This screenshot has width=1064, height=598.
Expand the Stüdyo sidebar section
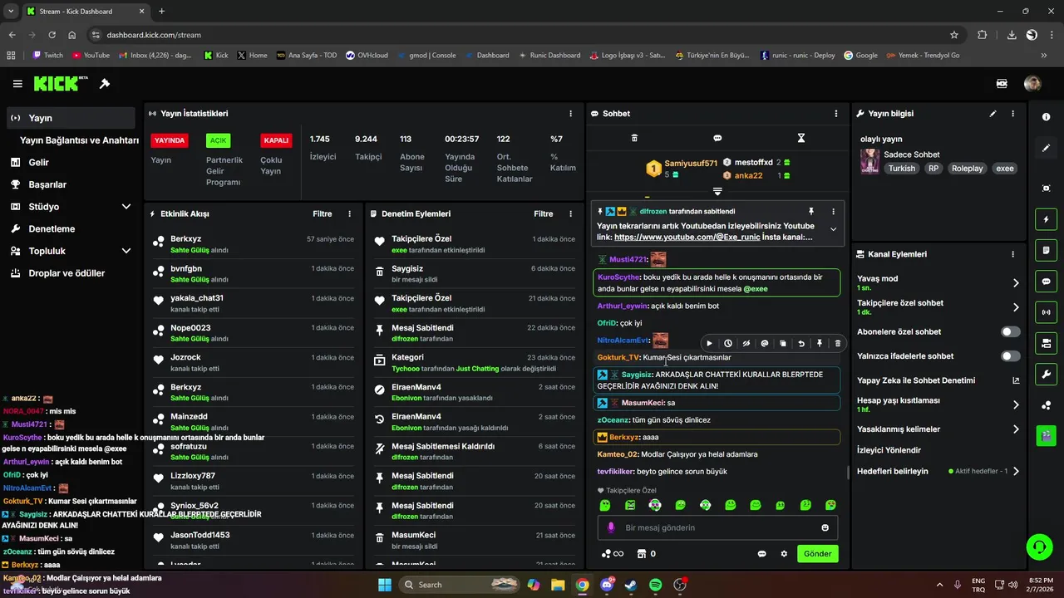point(126,207)
